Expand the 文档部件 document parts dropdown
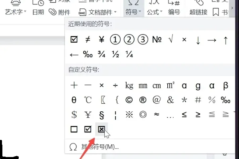 pyautogui.click(x=98, y=12)
